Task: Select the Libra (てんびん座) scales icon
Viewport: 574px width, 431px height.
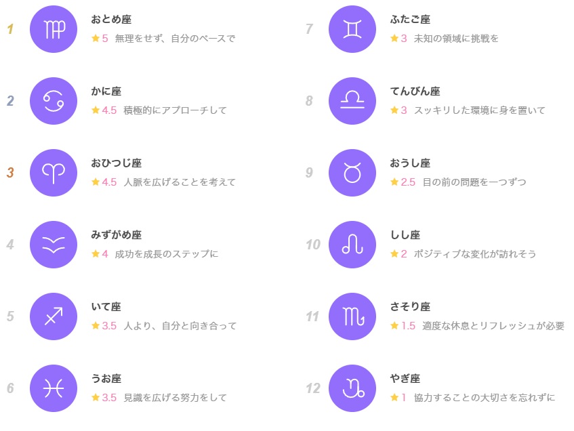Action: click(x=352, y=101)
